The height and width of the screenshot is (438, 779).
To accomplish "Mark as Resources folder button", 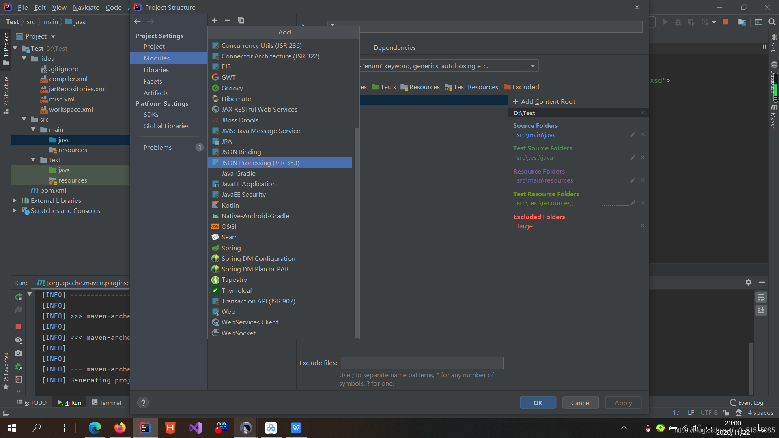I will coord(420,87).
